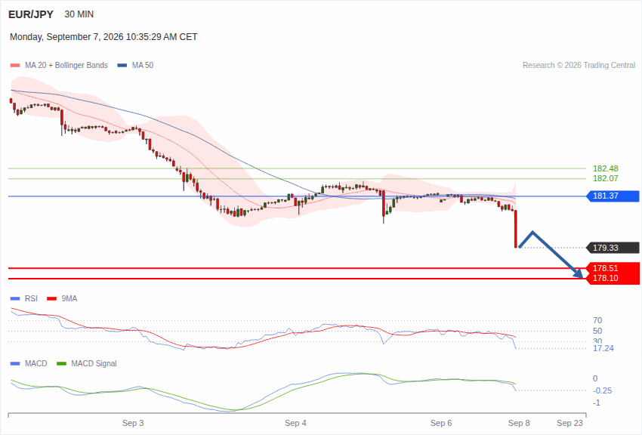This screenshot has width=642, height=435.
Task: Click the Sep 8 time axis label
Action: point(519,423)
